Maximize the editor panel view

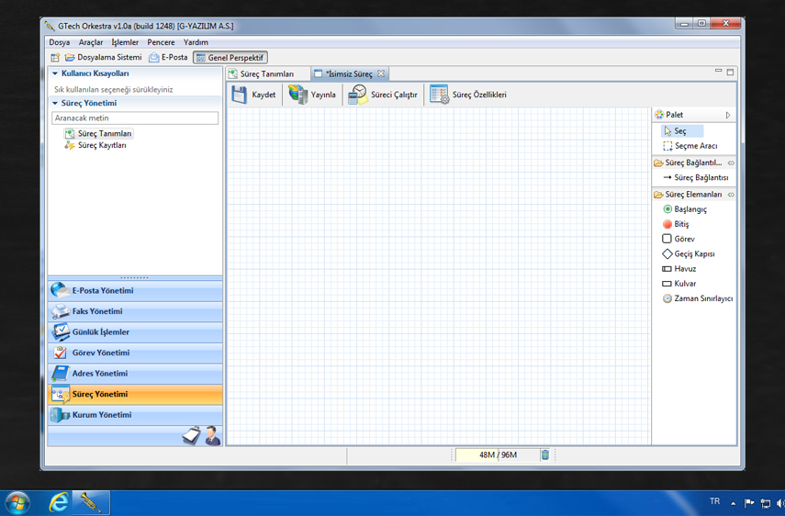tap(730, 72)
